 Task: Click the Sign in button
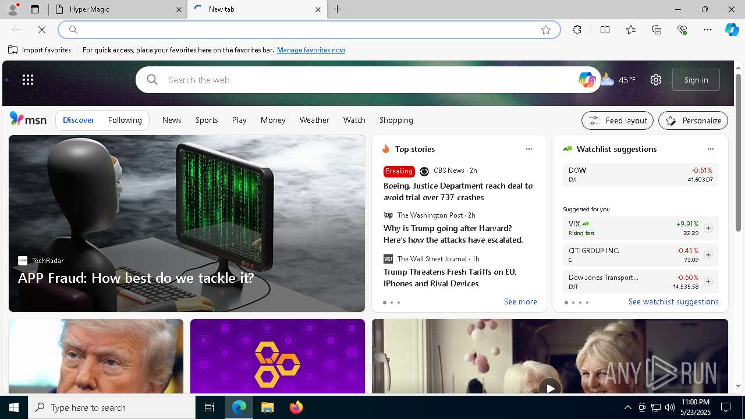(x=696, y=80)
